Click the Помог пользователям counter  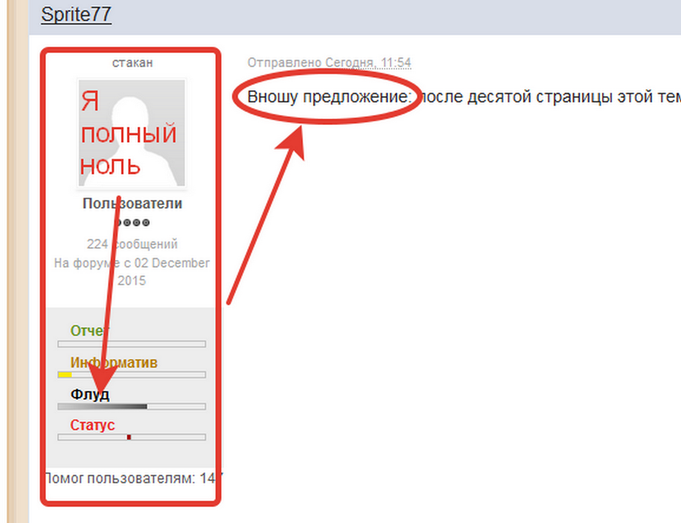pos(134,479)
